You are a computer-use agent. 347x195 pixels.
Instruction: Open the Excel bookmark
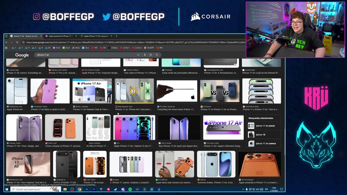[x=66, y=48]
